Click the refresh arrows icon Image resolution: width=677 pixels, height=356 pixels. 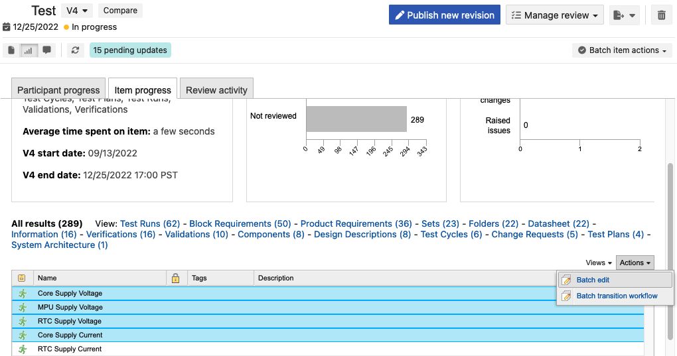[x=75, y=50]
